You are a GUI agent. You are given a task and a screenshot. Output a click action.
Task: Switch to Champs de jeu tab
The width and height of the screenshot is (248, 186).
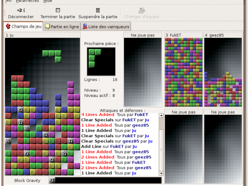click(23, 26)
